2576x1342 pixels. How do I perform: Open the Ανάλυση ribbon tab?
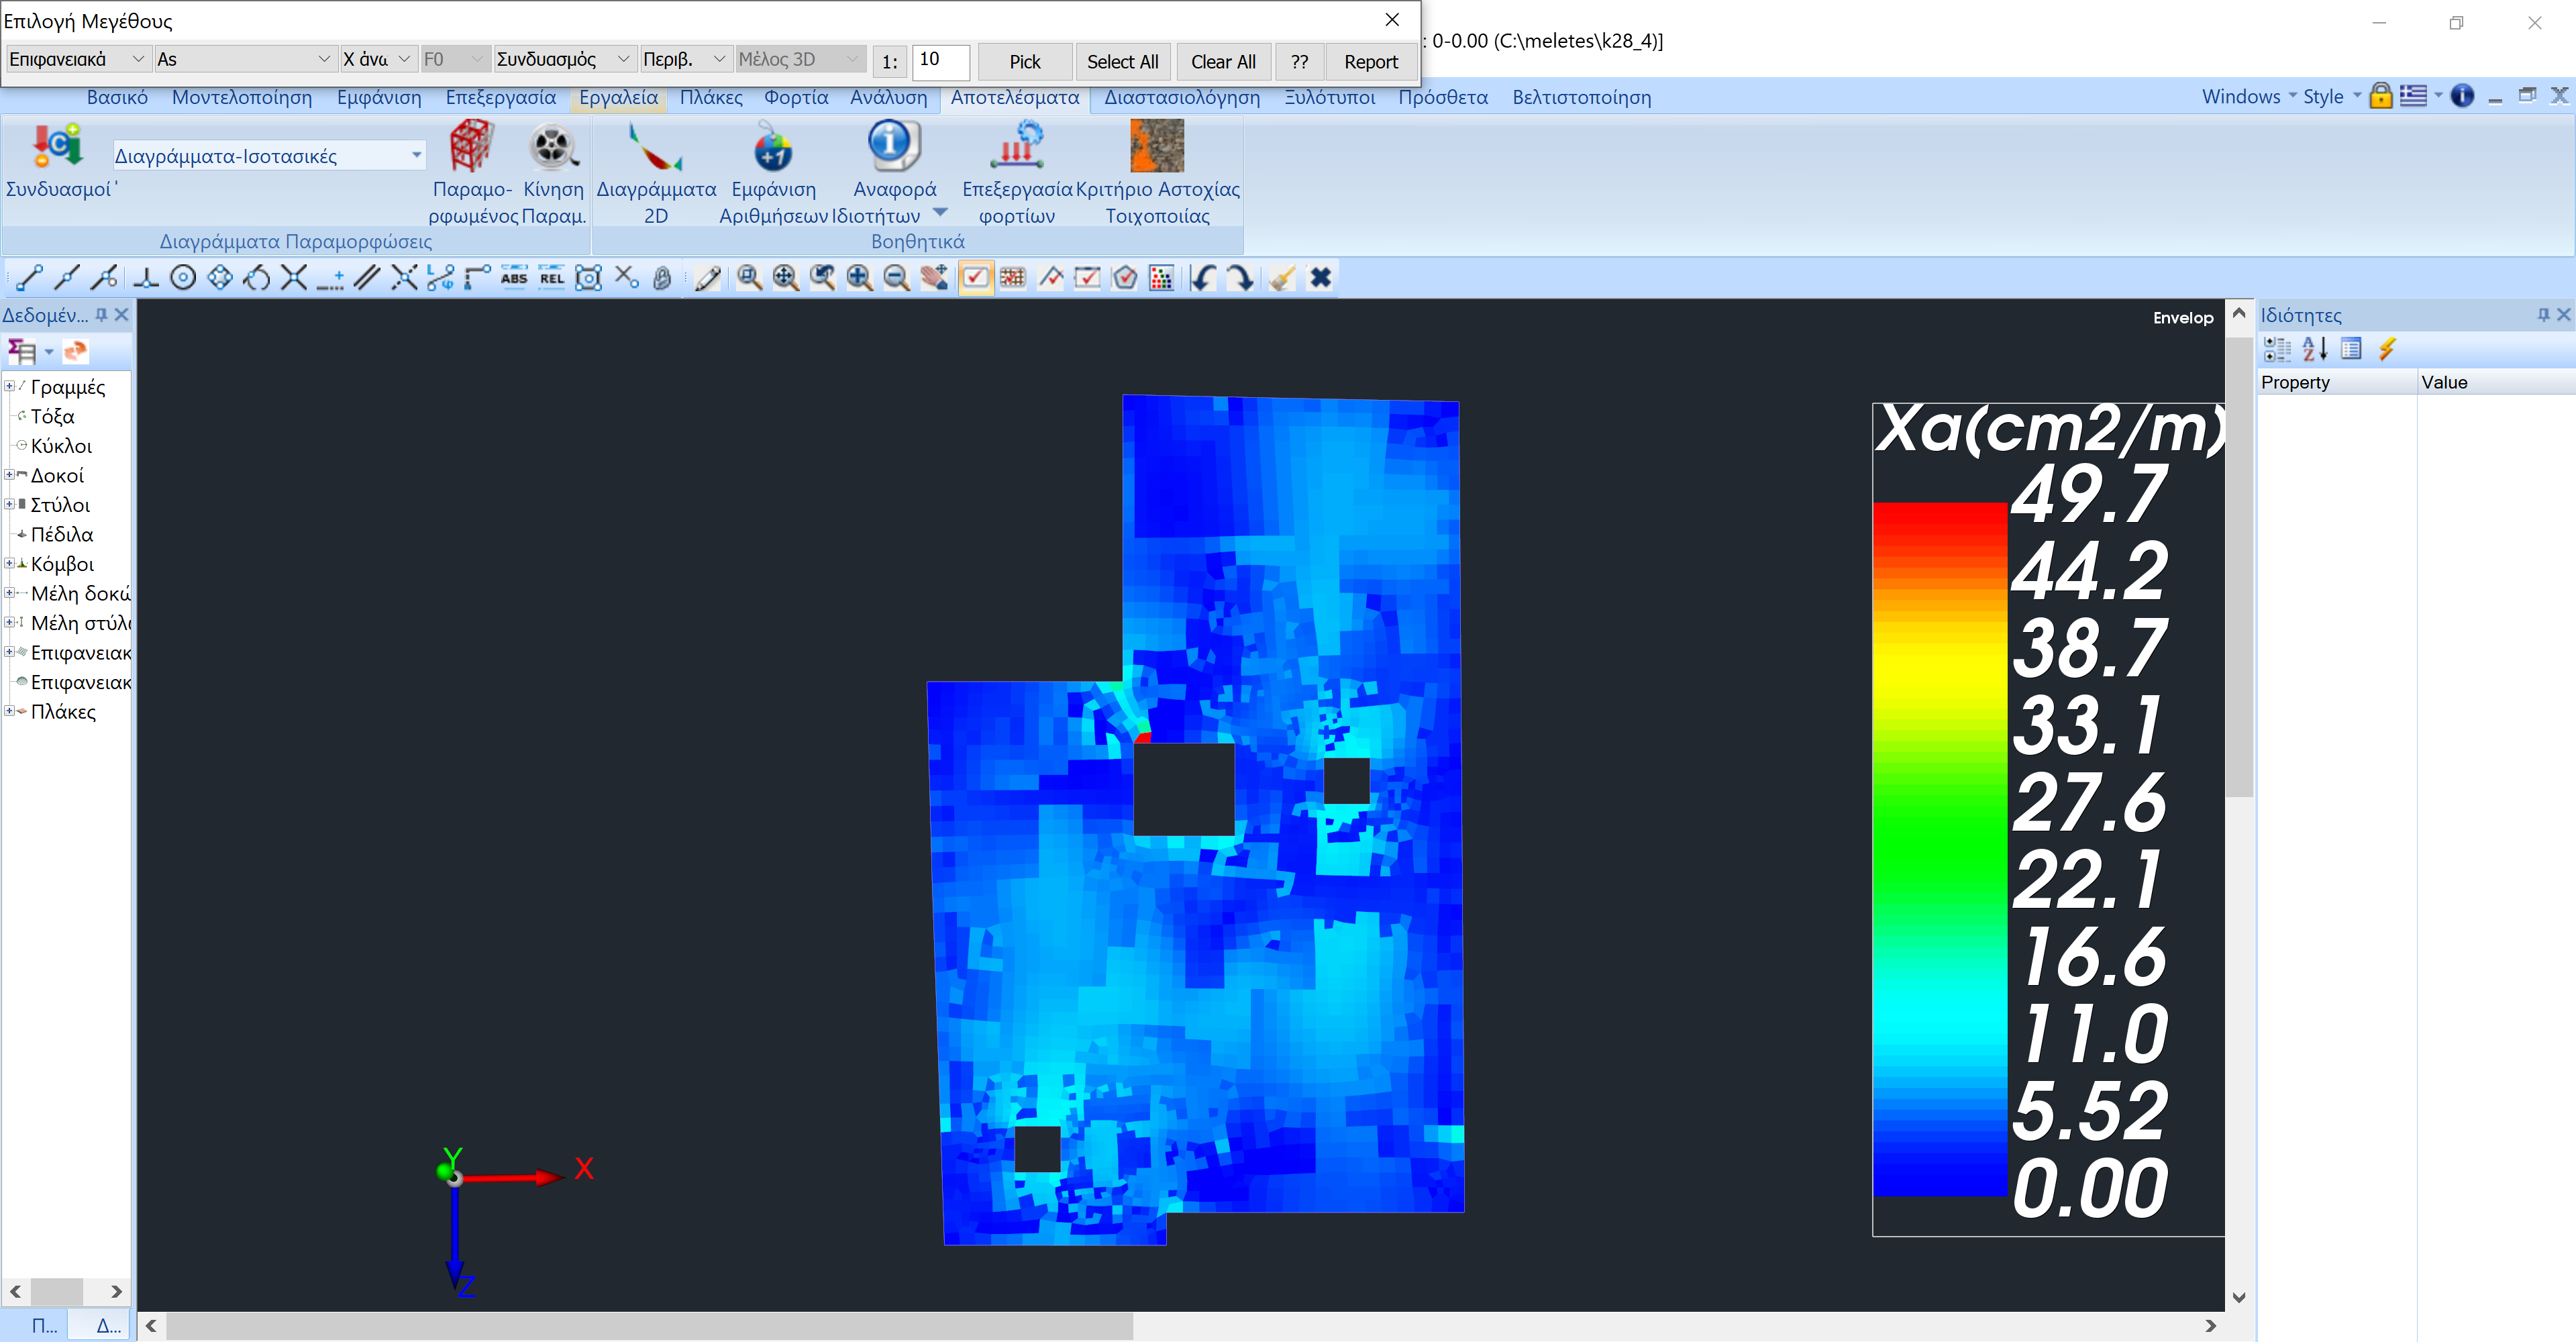[888, 97]
